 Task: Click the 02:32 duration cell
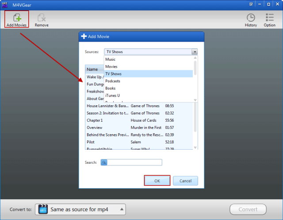[169, 113]
